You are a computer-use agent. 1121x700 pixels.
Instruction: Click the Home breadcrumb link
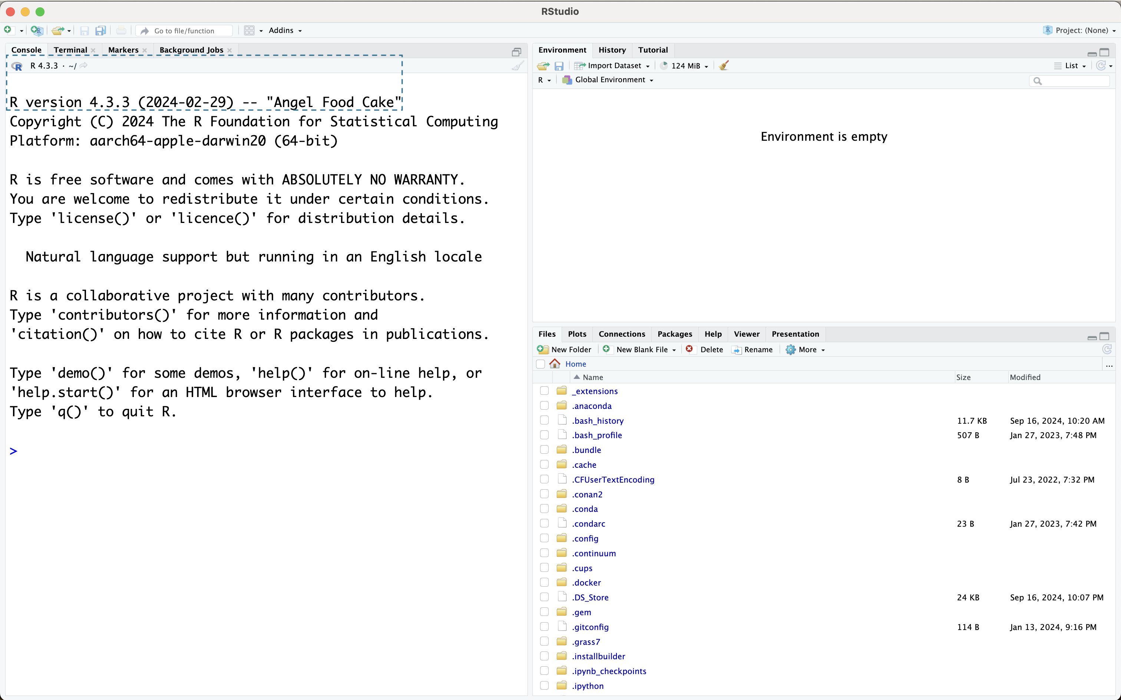pos(575,364)
